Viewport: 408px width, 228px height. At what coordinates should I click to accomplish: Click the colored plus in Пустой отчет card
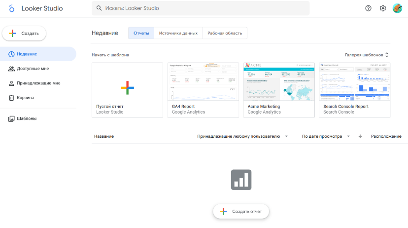tap(127, 88)
